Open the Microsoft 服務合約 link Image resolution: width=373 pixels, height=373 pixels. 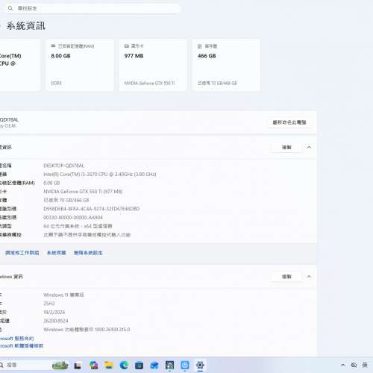tap(16, 339)
